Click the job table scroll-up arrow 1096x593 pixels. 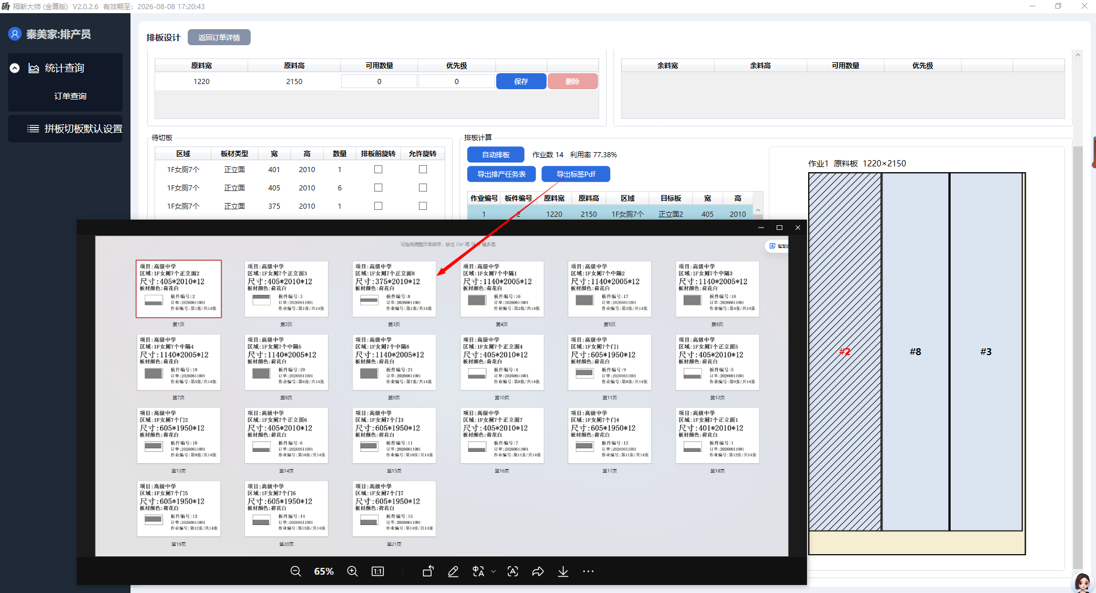[758, 210]
